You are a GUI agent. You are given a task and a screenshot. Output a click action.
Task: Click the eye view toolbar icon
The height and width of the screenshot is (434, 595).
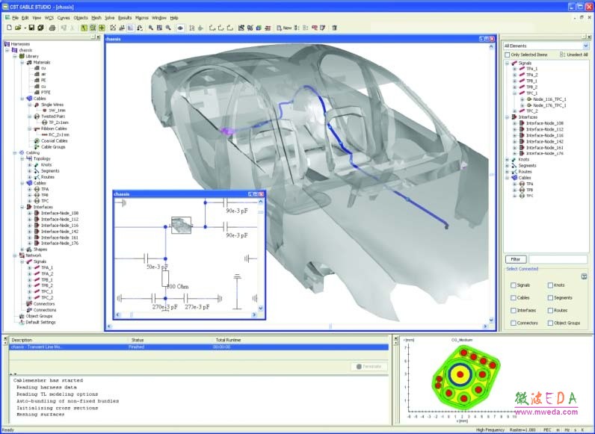(x=180, y=28)
